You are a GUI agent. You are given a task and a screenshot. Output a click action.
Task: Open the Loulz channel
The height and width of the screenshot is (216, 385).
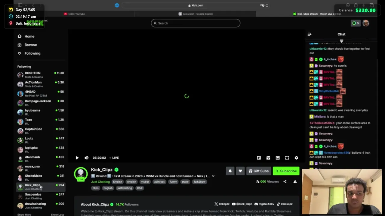tap(41, 140)
